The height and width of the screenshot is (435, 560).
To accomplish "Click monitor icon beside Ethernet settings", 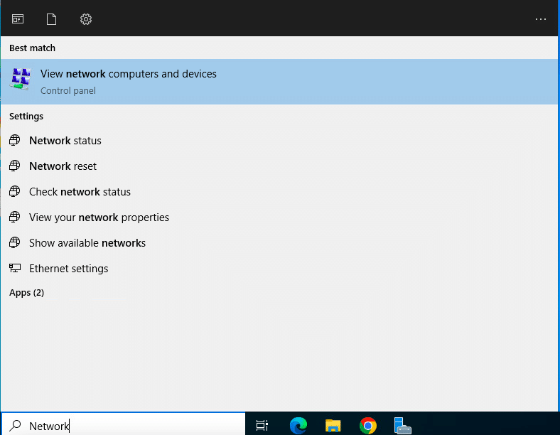I will (15, 268).
